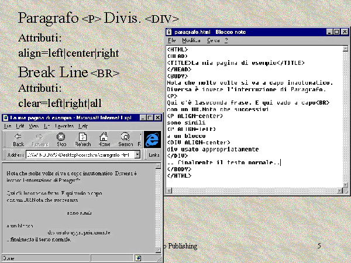
Task: Click the <TITLE> line in Notepad
Action: [236, 63]
